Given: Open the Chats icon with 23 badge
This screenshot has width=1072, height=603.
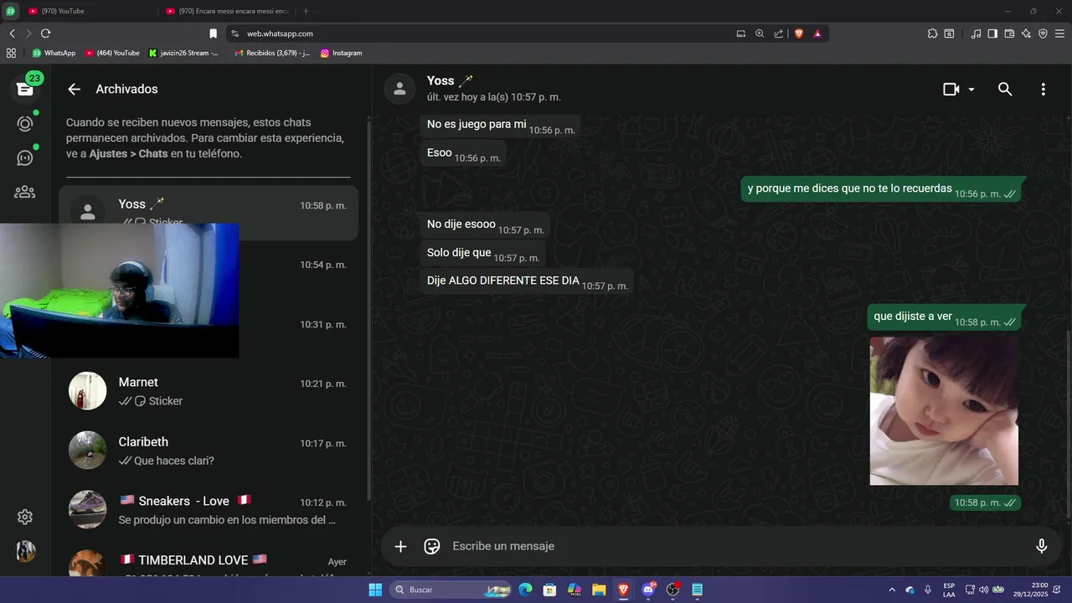Looking at the screenshot, I should [x=25, y=88].
